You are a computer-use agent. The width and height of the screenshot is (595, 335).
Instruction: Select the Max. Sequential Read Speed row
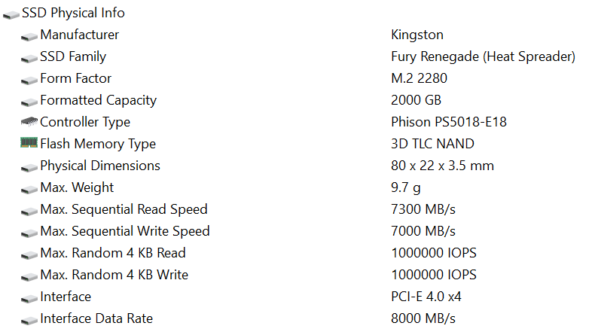coord(124,209)
